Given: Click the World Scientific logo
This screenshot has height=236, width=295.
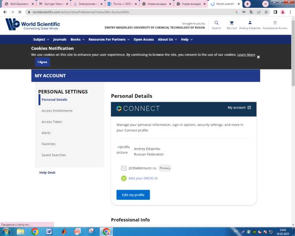Looking at the screenshot, I should 33,24.
